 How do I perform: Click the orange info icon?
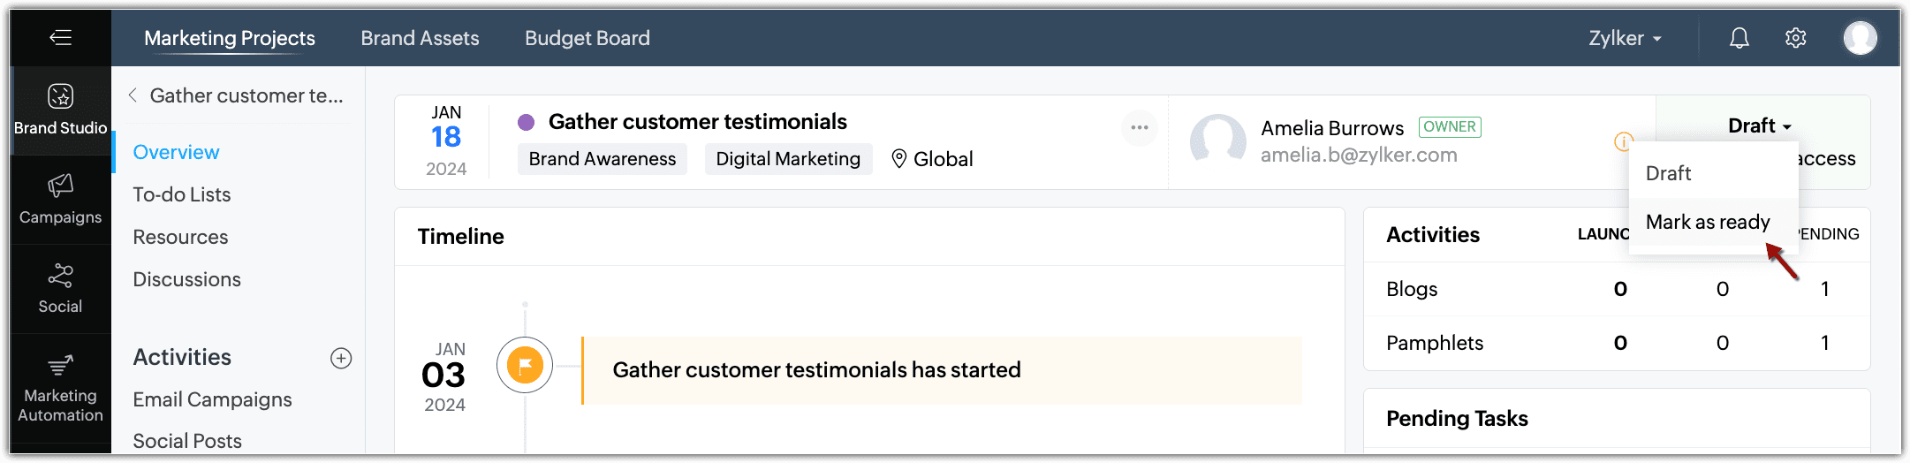point(1622,141)
